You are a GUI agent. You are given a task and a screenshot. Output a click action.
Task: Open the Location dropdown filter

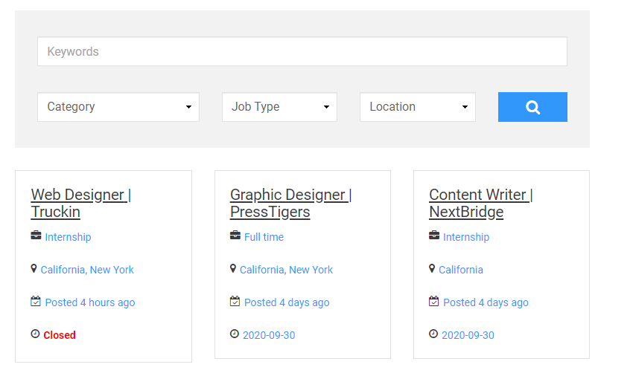(417, 107)
